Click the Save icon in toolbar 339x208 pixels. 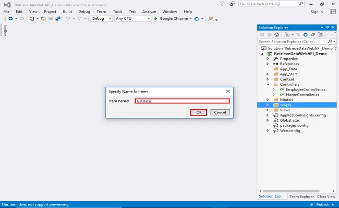point(51,19)
